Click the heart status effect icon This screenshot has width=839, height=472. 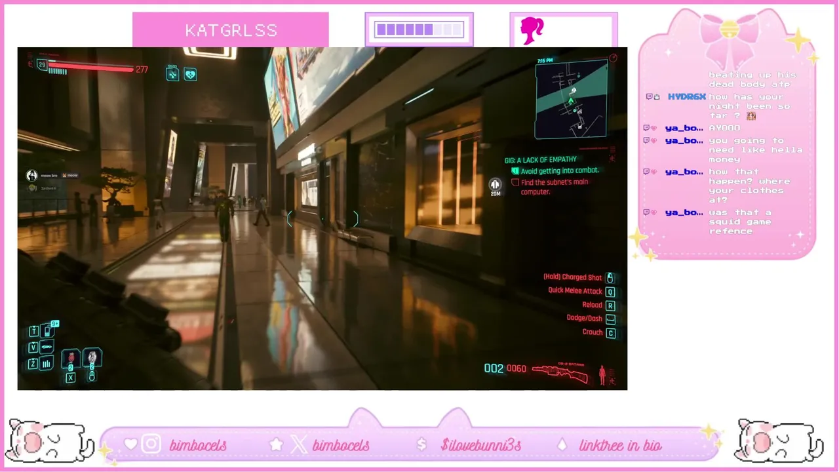point(189,75)
